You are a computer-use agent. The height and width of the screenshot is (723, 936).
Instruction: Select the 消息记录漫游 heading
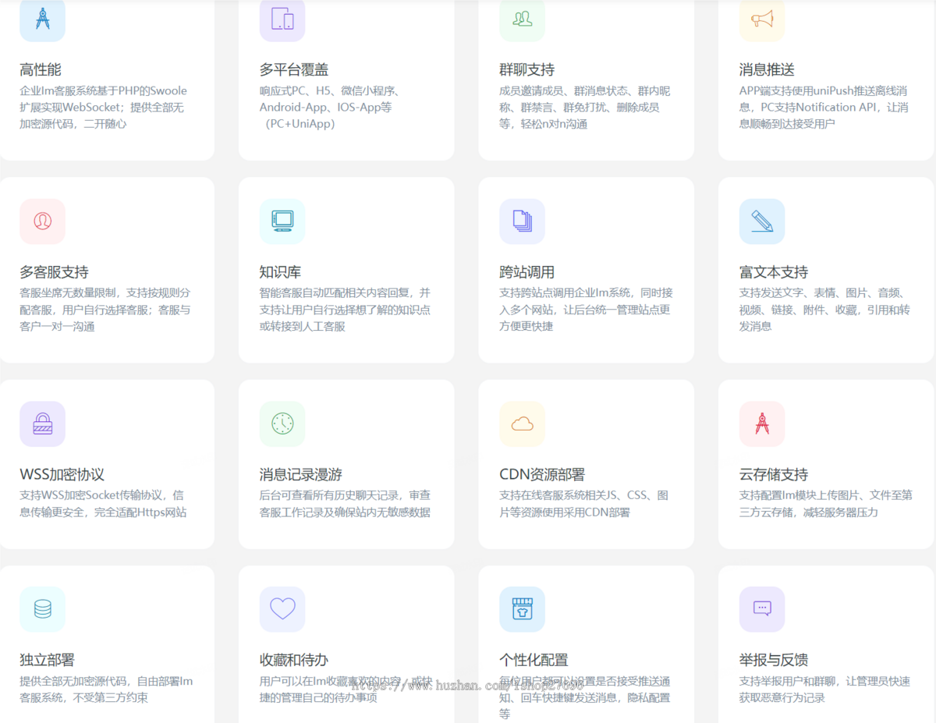[301, 474]
